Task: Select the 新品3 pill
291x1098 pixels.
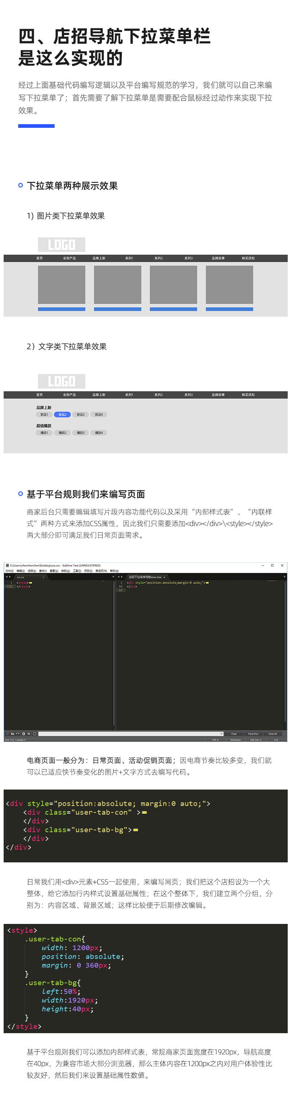Action: click(x=80, y=415)
